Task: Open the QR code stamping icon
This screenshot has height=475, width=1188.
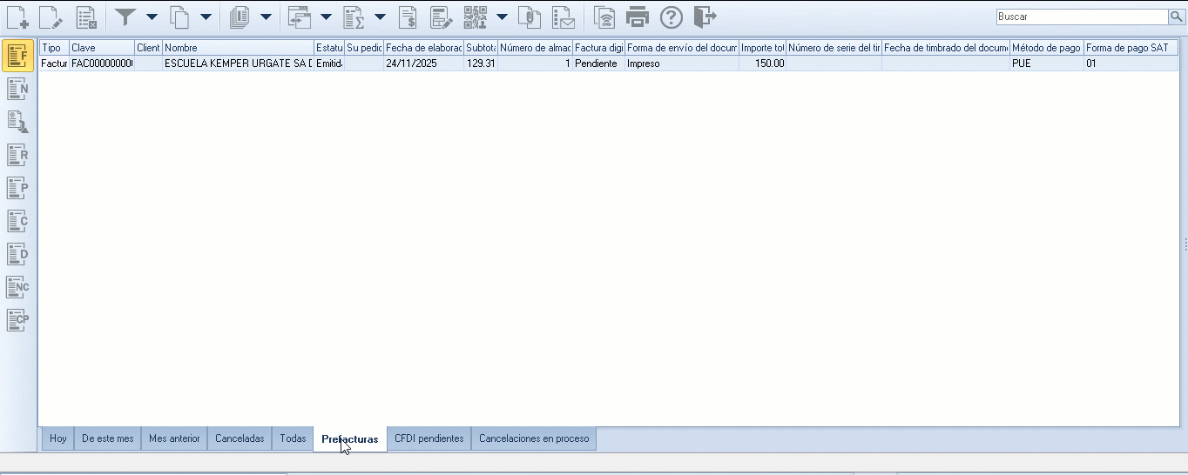Action: (476, 17)
